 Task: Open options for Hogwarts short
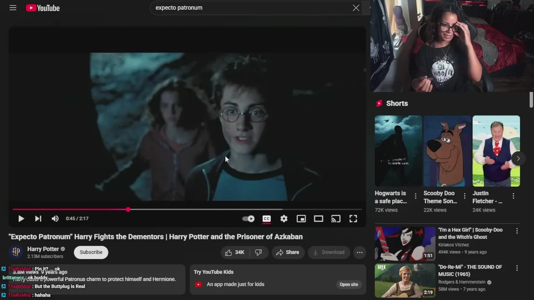(x=416, y=196)
